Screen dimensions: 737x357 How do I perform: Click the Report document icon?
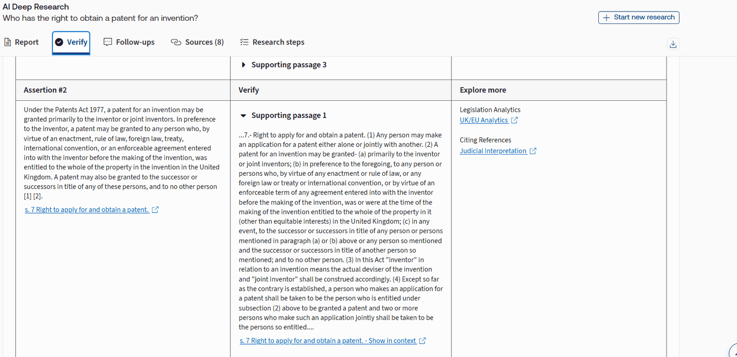7,42
